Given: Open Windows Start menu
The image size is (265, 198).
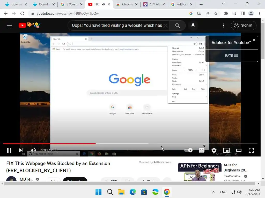Looking at the screenshot, I should pos(98,192).
